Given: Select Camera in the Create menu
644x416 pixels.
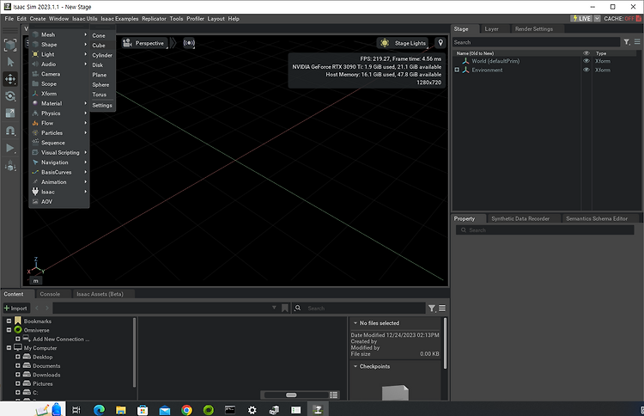Looking at the screenshot, I should click(x=59, y=74).
